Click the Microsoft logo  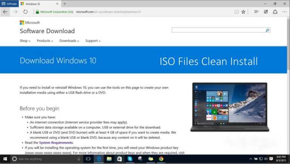tap(29, 23)
